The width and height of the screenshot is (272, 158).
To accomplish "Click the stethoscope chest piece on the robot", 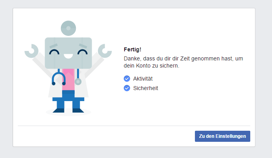I will pyautogui.click(x=78, y=82).
